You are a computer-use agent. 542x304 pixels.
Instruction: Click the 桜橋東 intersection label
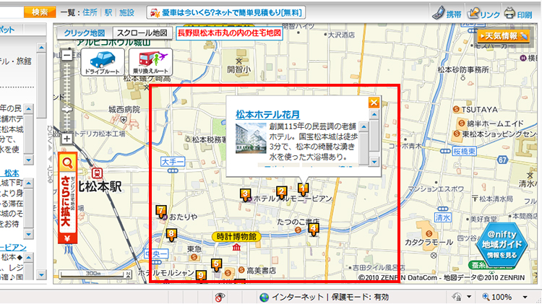(x=464, y=151)
